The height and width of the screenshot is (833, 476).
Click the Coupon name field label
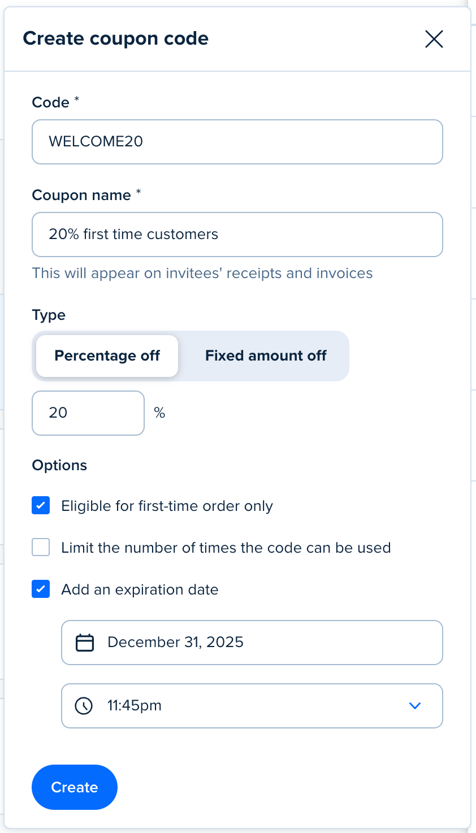tap(81, 195)
